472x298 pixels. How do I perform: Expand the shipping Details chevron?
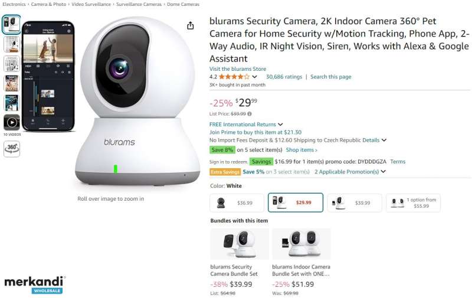384,140
